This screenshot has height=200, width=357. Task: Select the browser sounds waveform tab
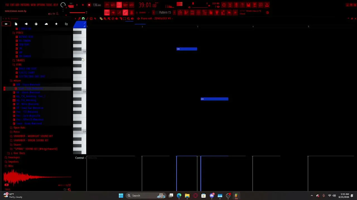6,24
